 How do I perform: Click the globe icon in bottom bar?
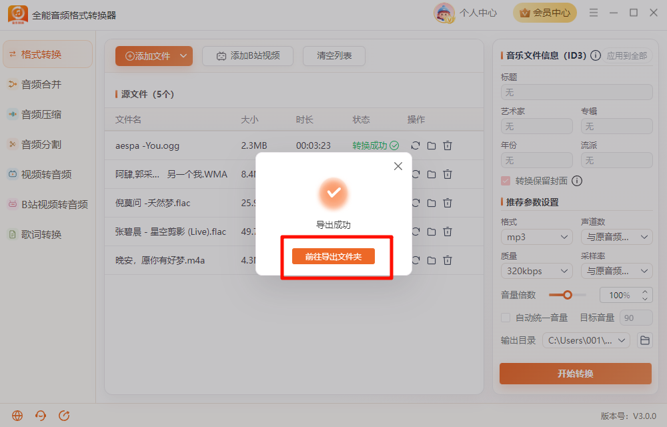tap(17, 416)
